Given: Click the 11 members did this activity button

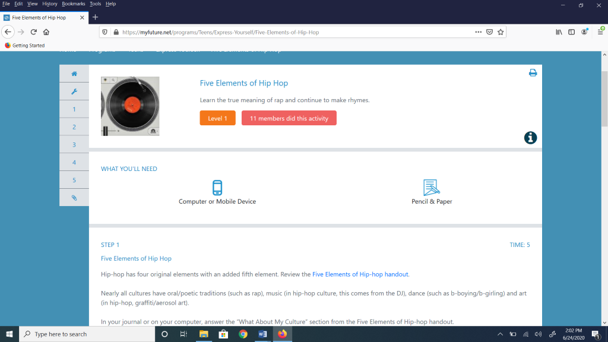Looking at the screenshot, I should [x=289, y=118].
